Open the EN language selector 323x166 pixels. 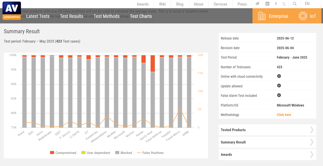pyautogui.click(x=307, y=4)
